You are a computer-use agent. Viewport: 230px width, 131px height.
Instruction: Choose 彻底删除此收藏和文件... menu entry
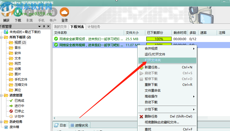[x=167, y=122]
